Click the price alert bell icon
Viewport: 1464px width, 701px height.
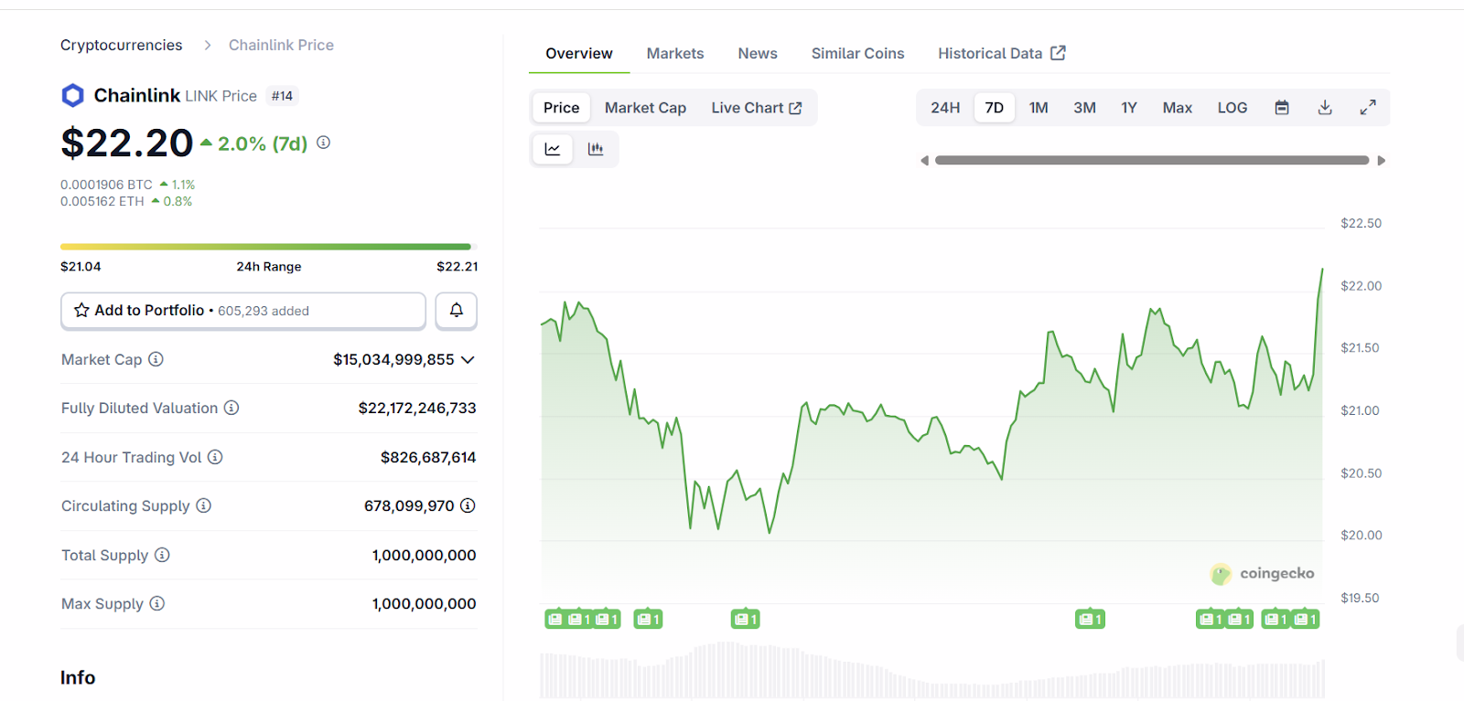click(x=456, y=311)
